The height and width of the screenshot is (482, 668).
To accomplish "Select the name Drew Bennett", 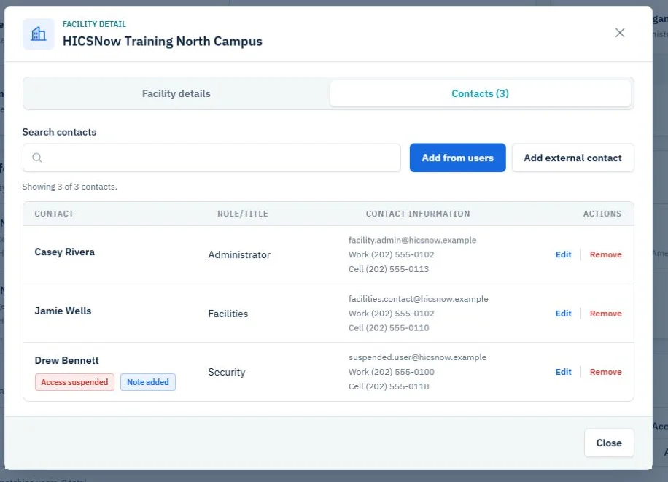I will pos(66,360).
